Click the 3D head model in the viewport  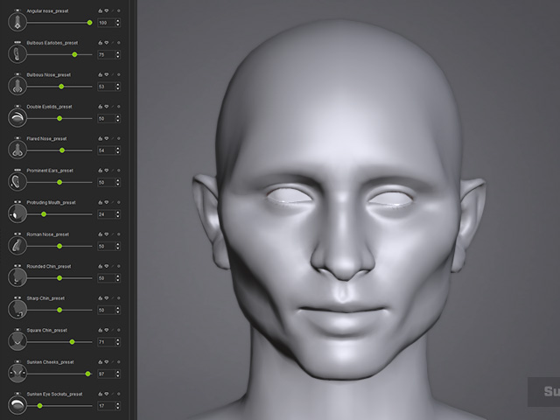pyautogui.click(x=339, y=214)
